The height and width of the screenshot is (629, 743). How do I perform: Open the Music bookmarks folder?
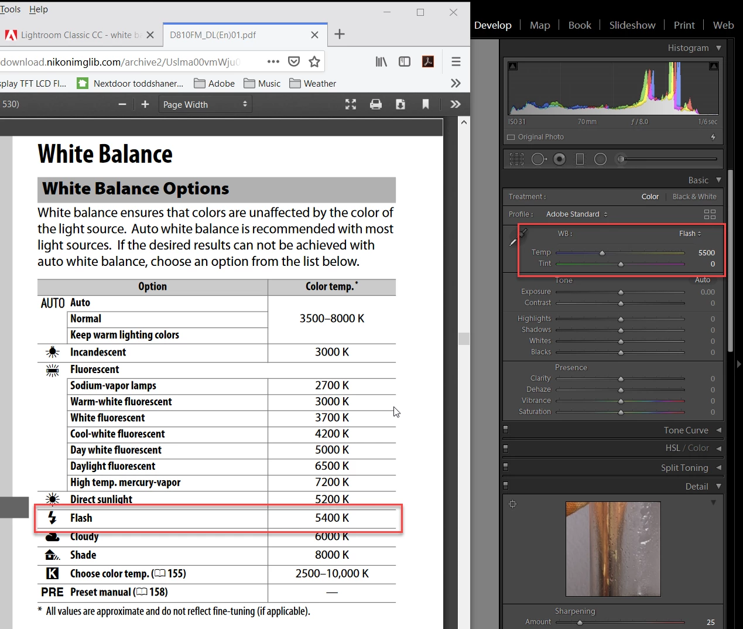(x=262, y=83)
